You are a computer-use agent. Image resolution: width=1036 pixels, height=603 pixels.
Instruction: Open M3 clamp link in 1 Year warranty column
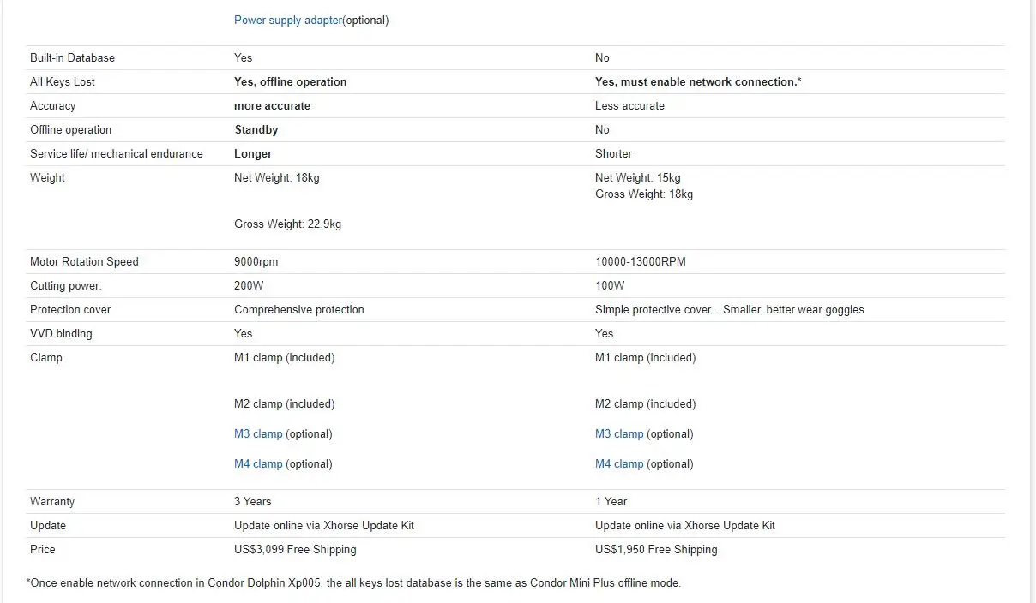[619, 434]
